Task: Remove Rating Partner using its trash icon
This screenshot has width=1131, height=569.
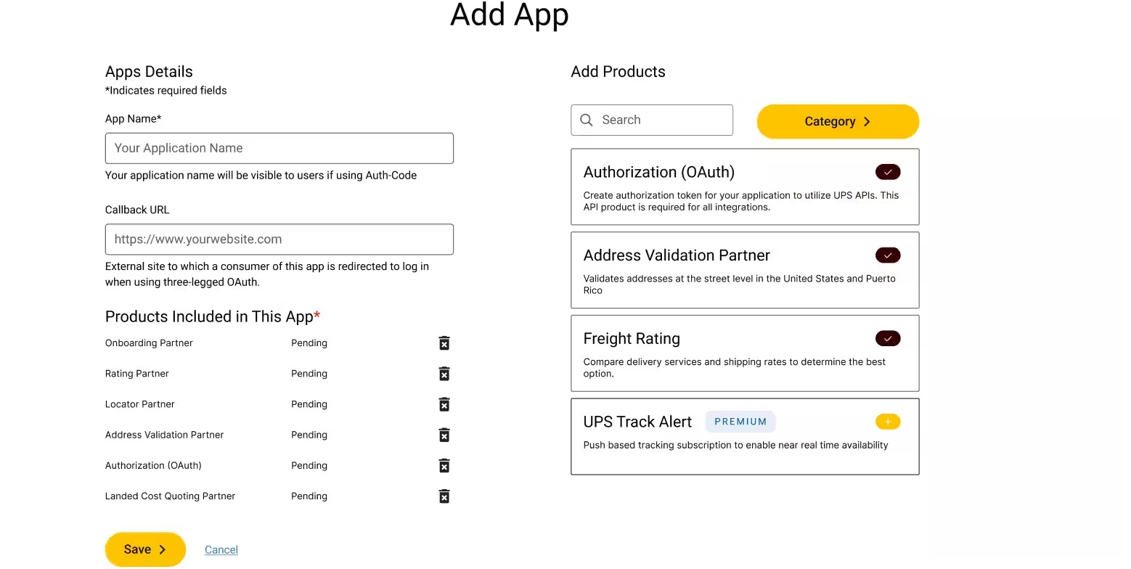Action: pos(444,373)
